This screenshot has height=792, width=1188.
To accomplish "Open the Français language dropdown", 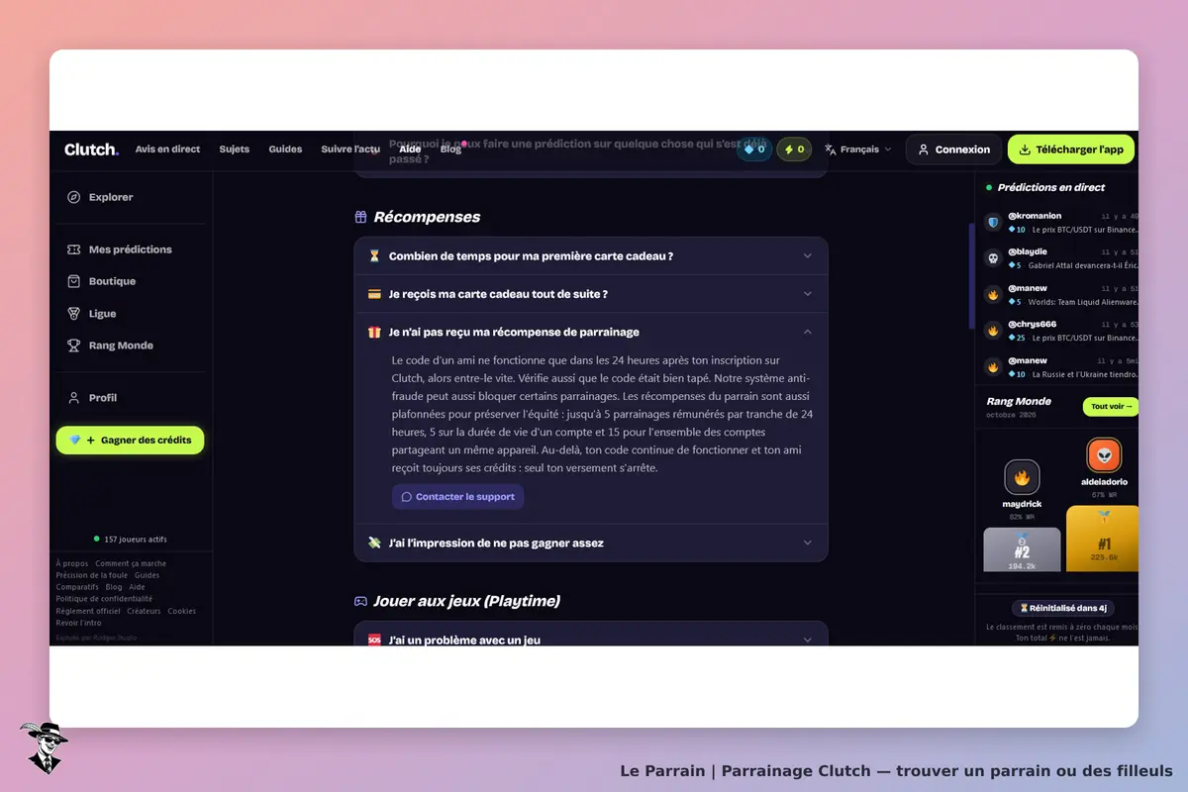I will 858,149.
